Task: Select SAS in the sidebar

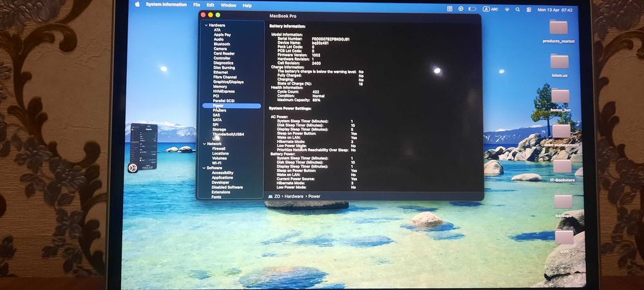Action: pyautogui.click(x=216, y=115)
